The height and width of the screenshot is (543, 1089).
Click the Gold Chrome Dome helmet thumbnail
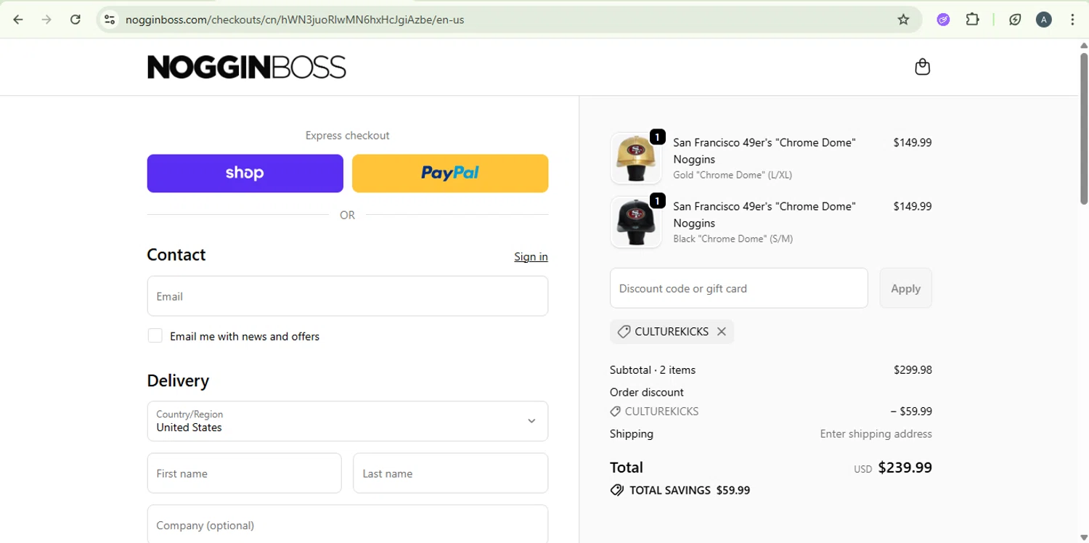click(x=636, y=158)
